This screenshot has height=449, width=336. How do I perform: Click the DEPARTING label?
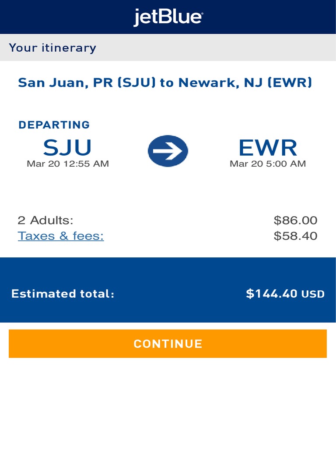(54, 125)
